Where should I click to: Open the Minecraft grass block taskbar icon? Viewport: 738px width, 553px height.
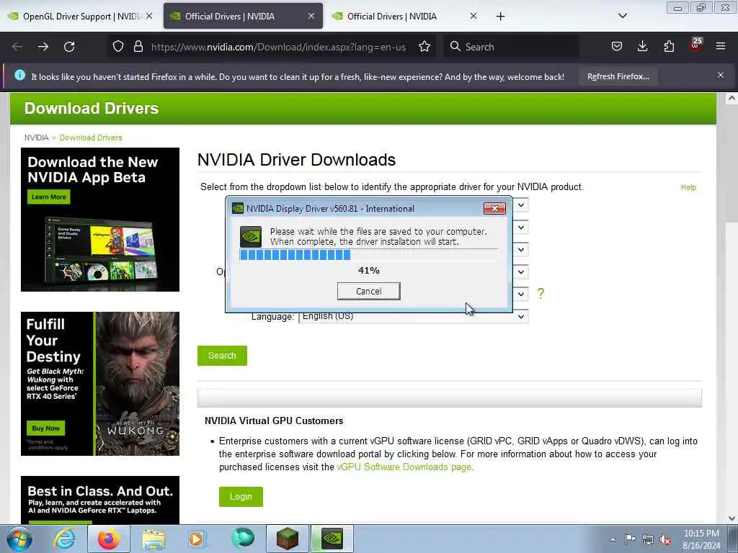(287, 539)
